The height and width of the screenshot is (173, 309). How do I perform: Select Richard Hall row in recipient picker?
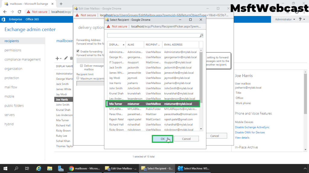coord(153,125)
